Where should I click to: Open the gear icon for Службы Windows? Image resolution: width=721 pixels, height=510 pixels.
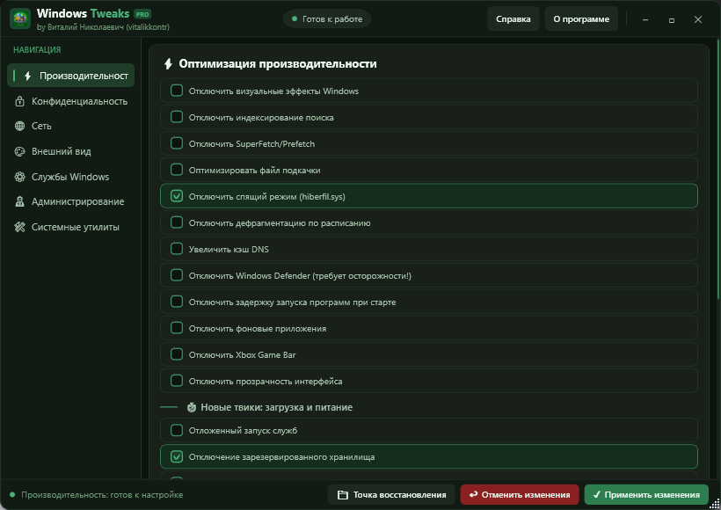pyautogui.click(x=19, y=177)
